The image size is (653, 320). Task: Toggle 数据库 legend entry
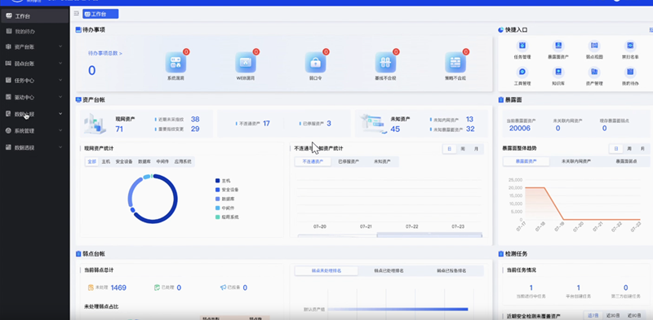click(225, 199)
